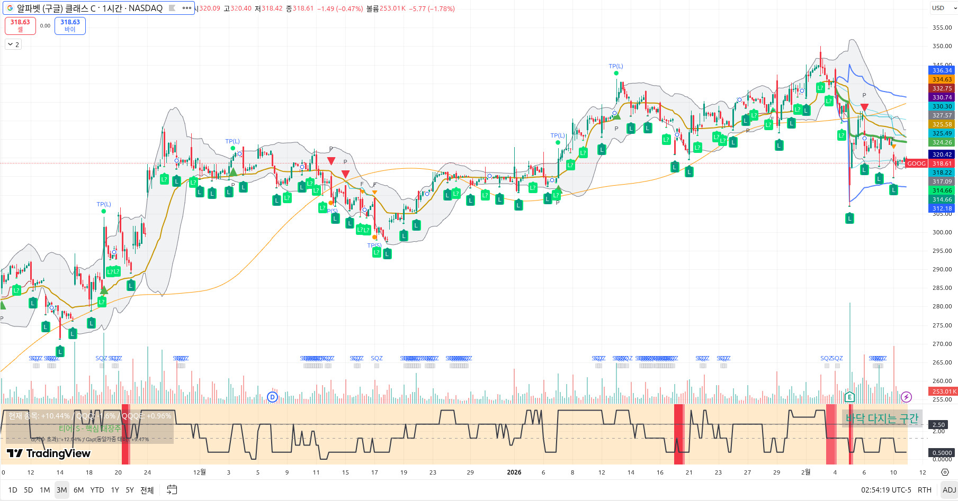Click the flag icon next to NASDAQ
Image resolution: width=958 pixels, height=501 pixels.
[x=172, y=8]
